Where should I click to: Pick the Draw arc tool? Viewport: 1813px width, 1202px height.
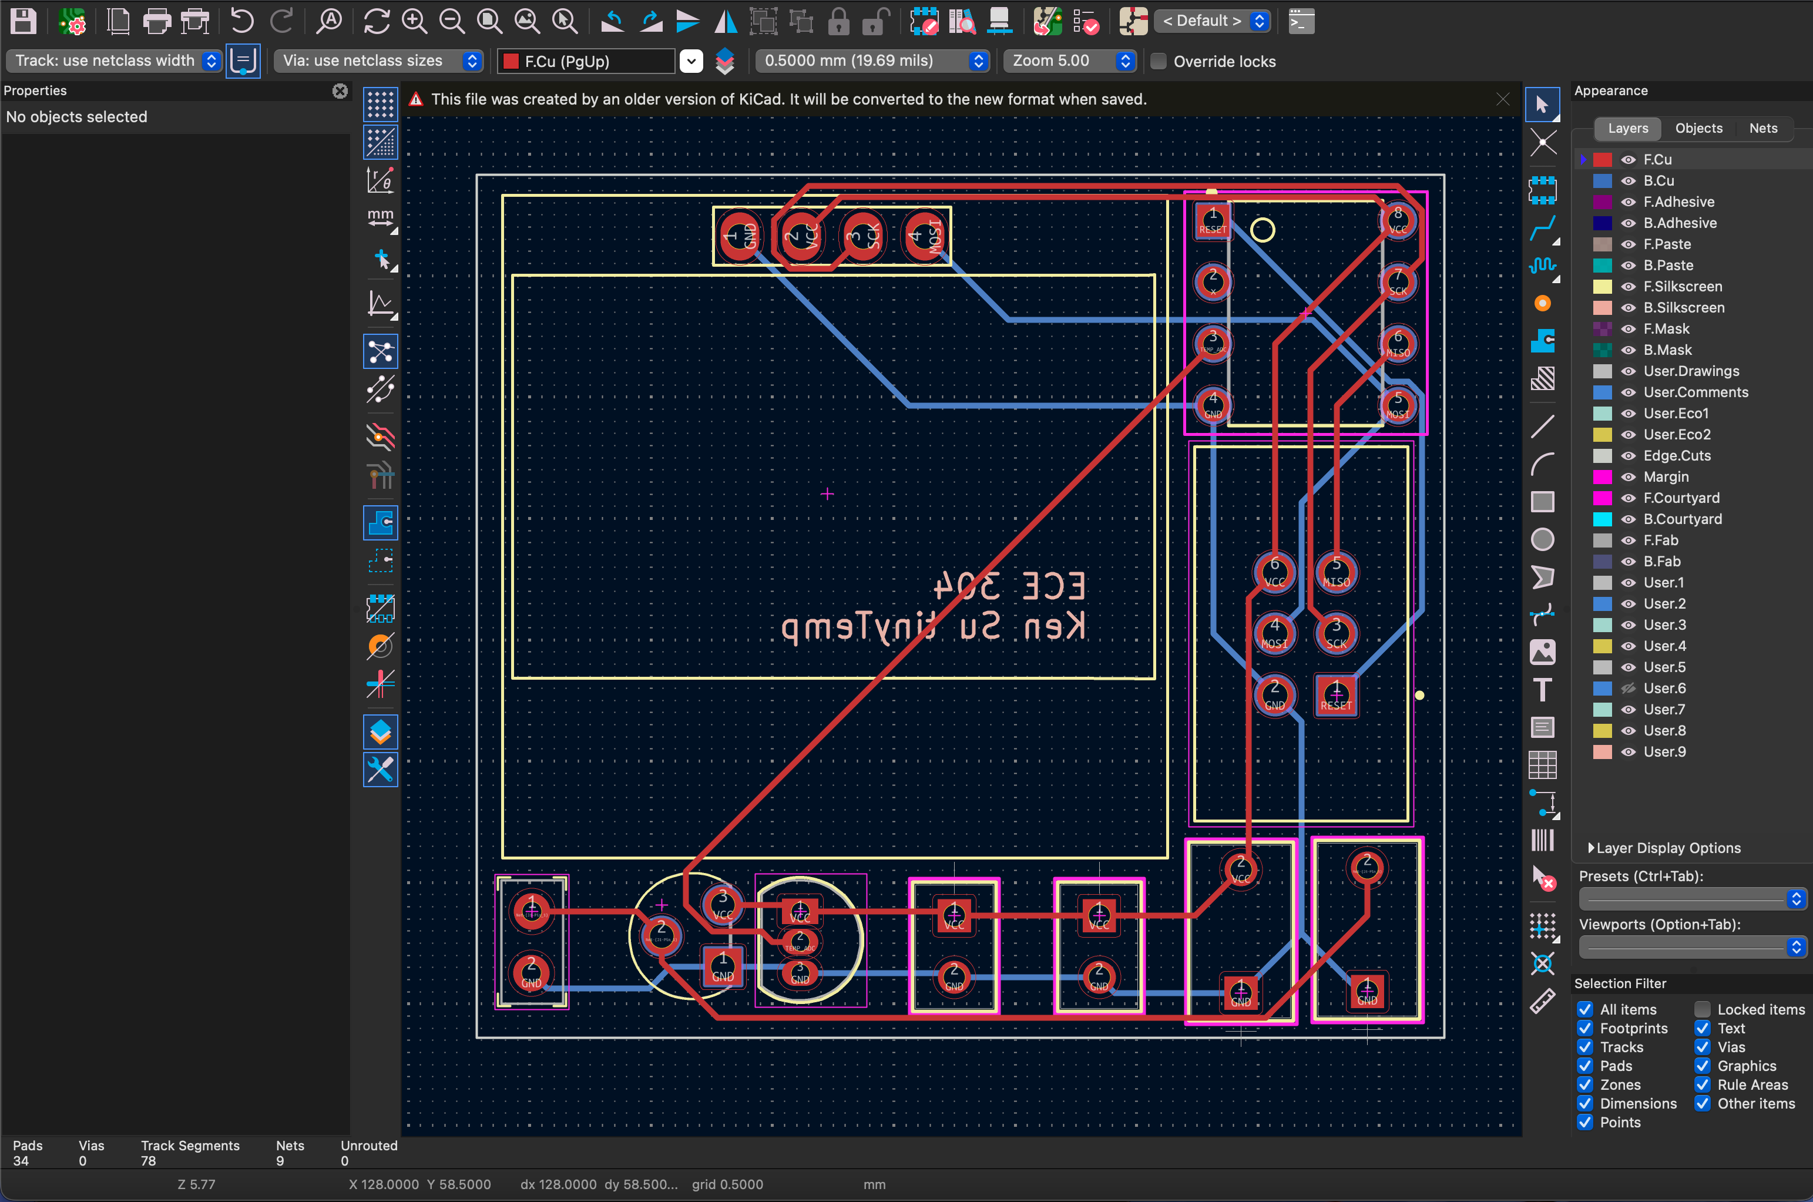pos(1542,464)
